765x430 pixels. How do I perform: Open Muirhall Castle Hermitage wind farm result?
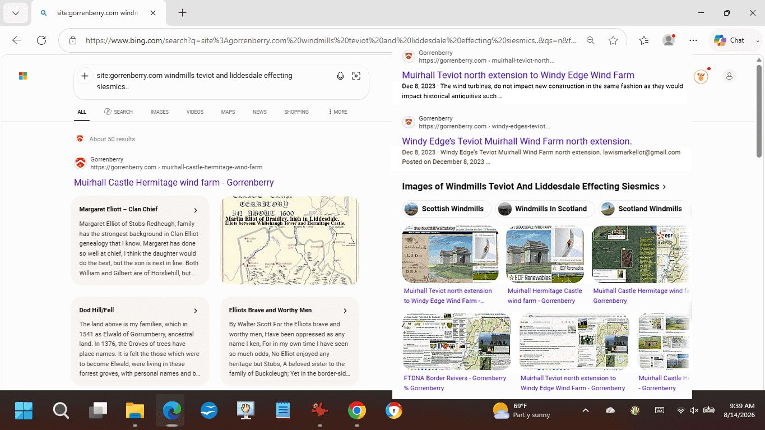174,183
